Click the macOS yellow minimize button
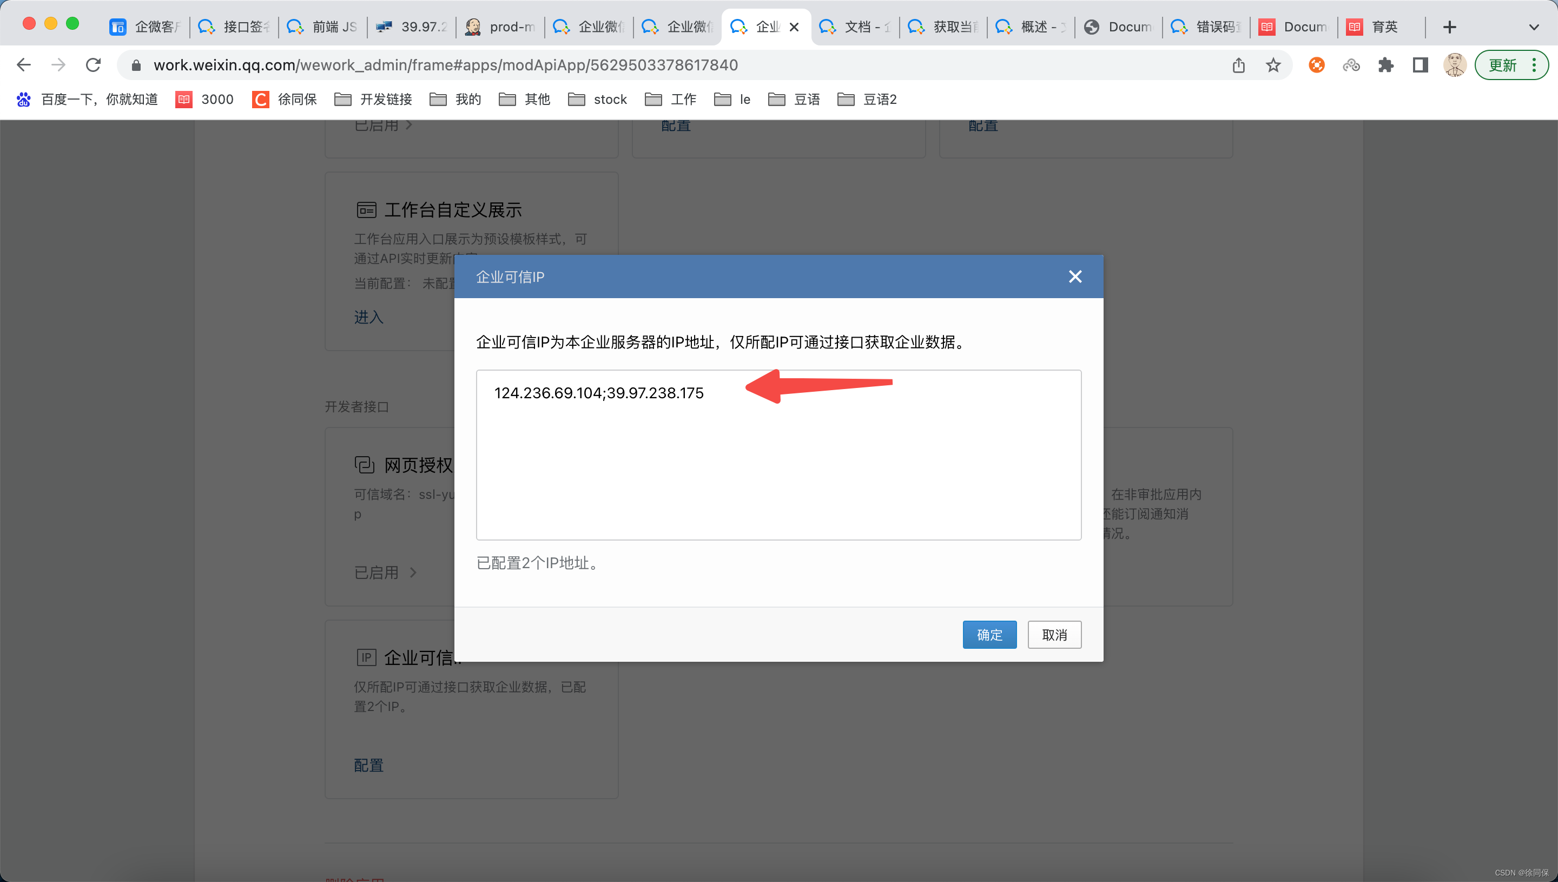The image size is (1558, 882). [51, 24]
